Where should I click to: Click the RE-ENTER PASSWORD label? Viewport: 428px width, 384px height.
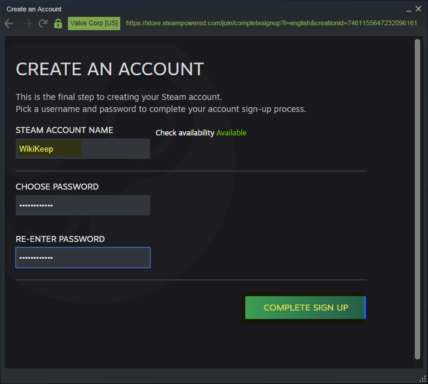(x=60, y=239)
